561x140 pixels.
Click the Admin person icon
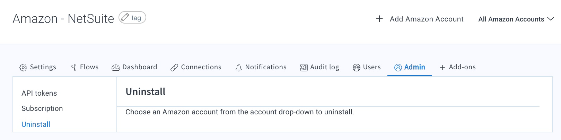point(398,68)
